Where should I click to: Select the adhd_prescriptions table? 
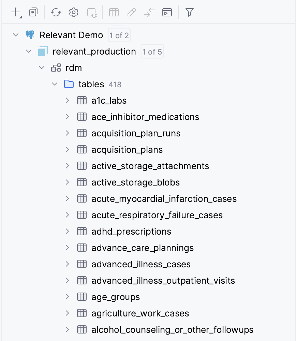pyautogui.click(x=131, y=231)
